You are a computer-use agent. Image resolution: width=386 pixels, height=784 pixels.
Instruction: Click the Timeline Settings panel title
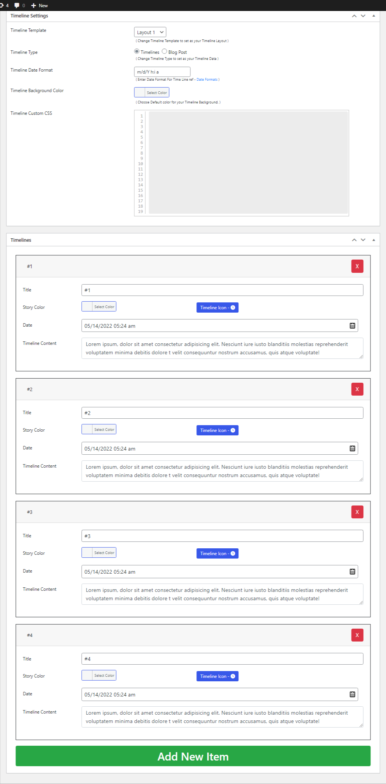[x=29, y=16]
